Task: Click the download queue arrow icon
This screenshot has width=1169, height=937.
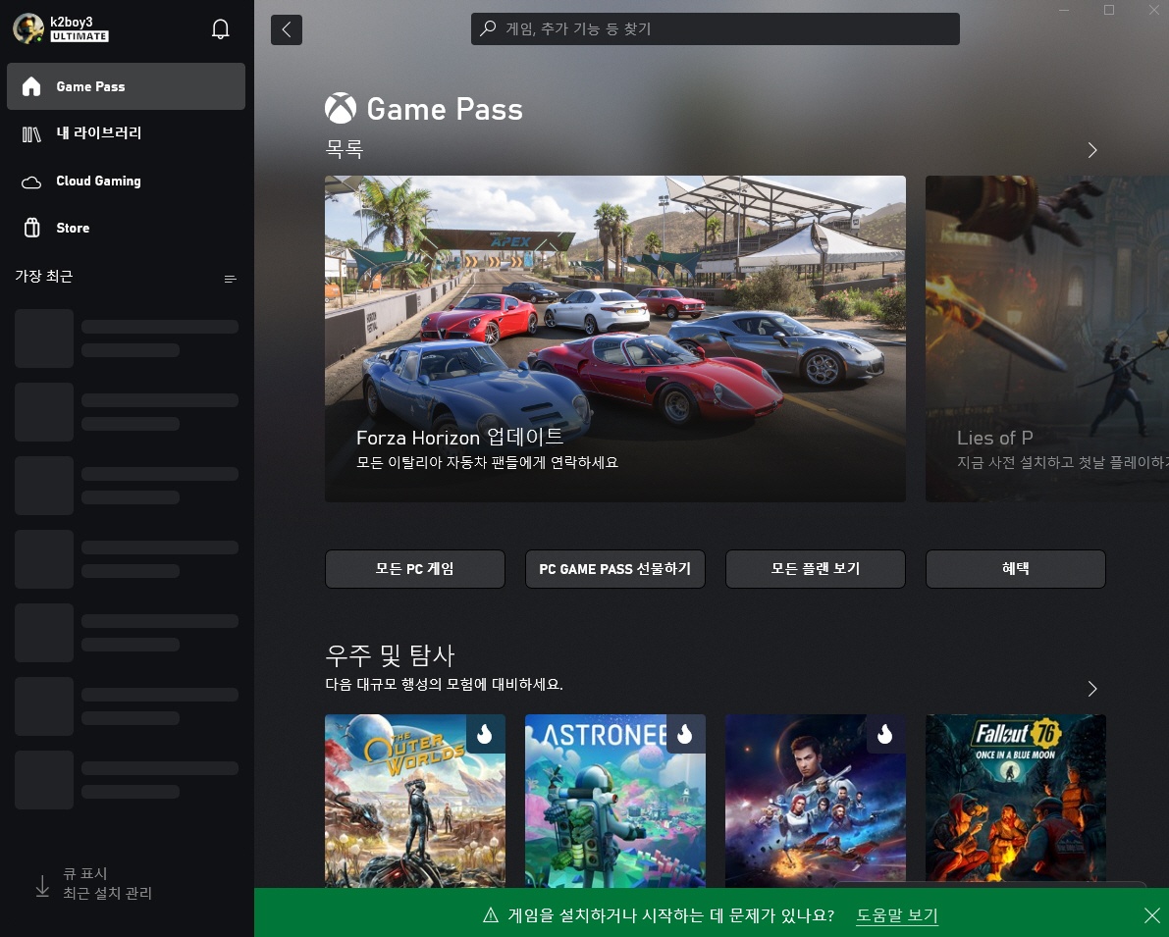Action: point(42,885)
